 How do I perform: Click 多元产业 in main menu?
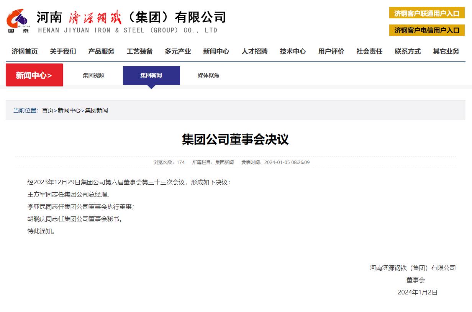pos(178,51)
